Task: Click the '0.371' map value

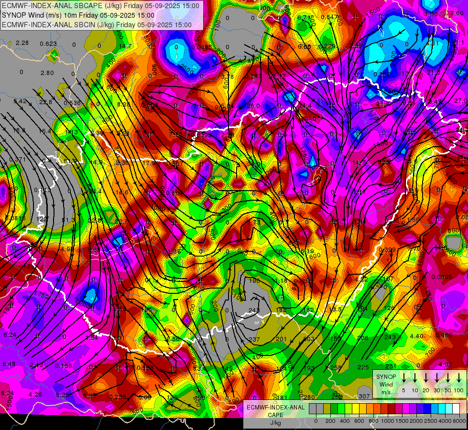Action: click(18, 160)
